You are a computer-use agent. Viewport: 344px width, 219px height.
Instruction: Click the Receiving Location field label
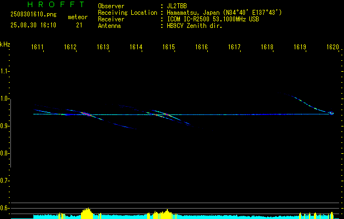tap(127, 13)
